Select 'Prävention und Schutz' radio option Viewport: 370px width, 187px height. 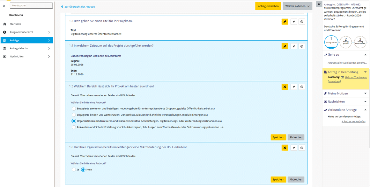(x=74, y=127)
